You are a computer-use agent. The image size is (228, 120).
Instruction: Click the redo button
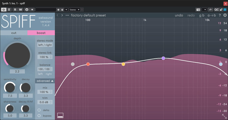click(191, 15)
